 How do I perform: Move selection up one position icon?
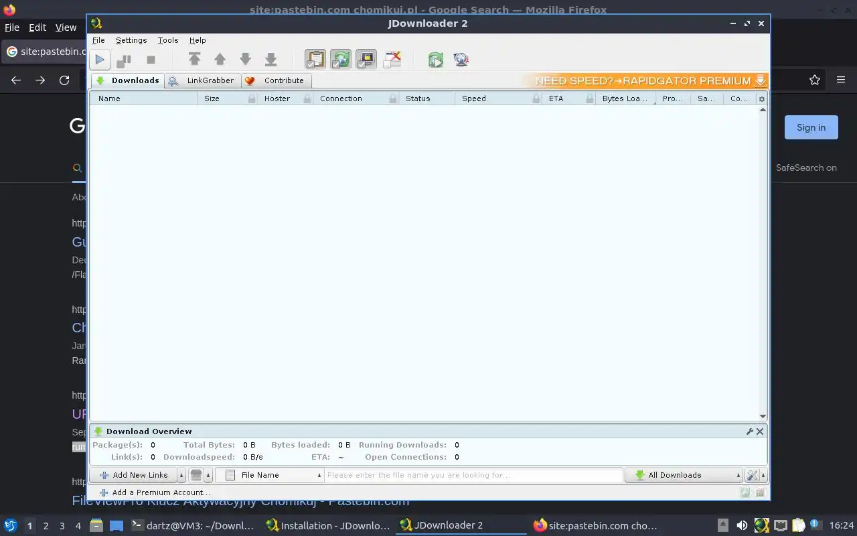coord(220,60)
